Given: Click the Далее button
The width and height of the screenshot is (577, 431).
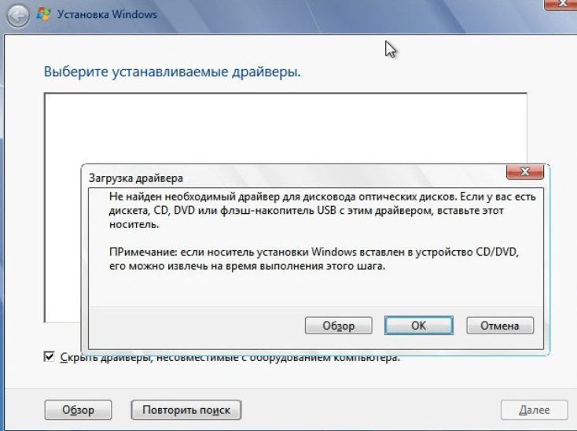Looking at the screenshot, I should click(x=534, y=410).
